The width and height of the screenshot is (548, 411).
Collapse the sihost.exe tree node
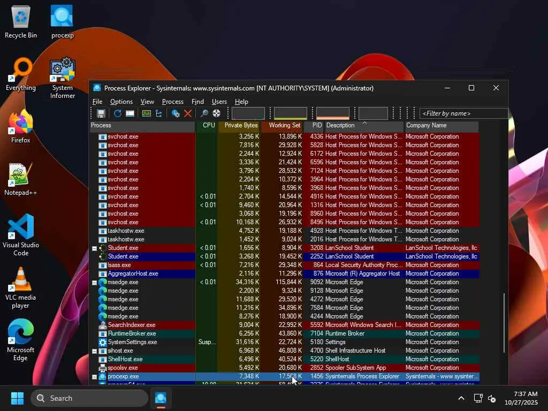pyautogui.click(x=94, y=351)
